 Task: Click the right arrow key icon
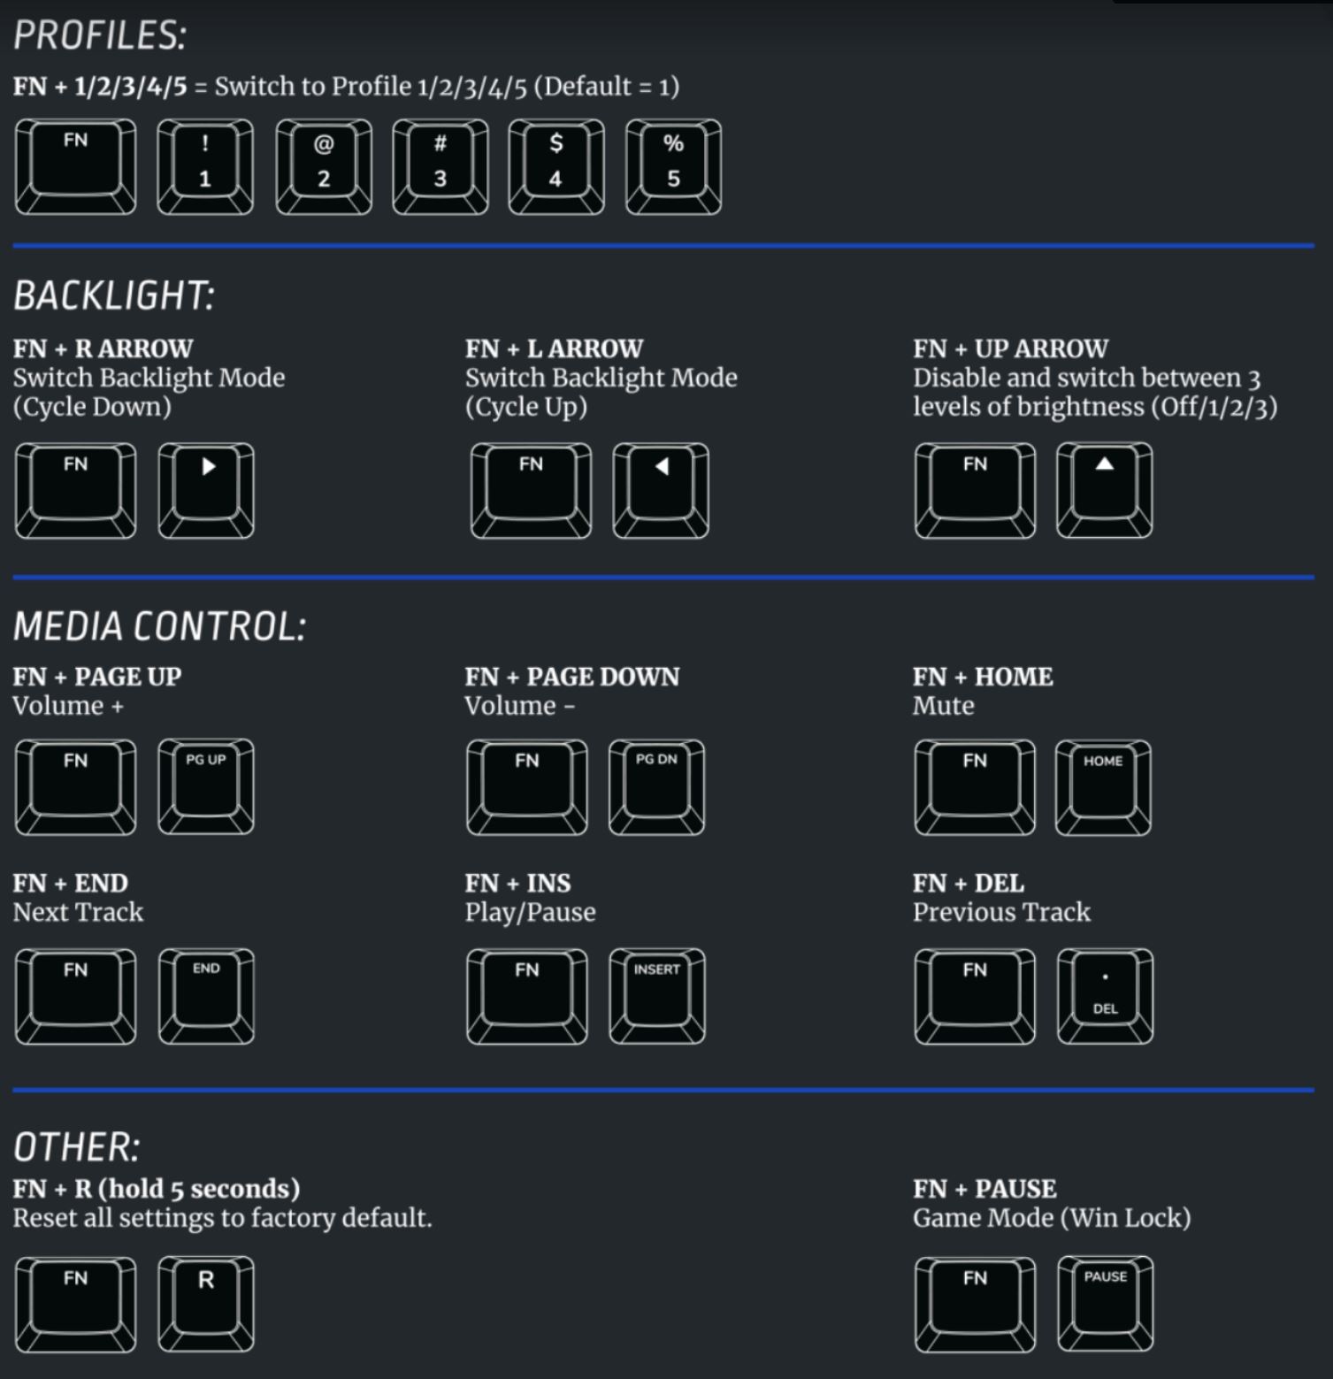pos(206,491)
